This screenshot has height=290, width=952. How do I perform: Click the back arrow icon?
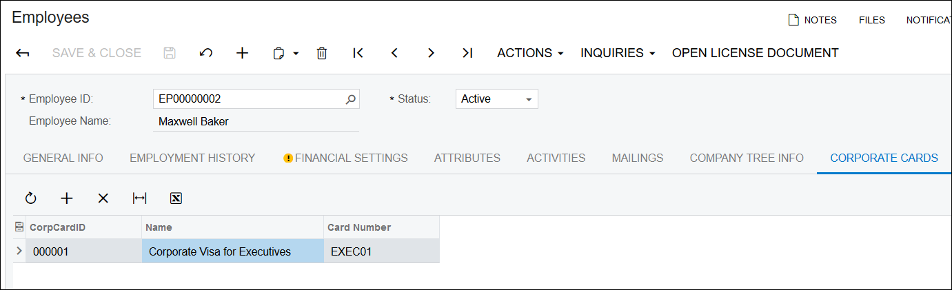pos(22,53)
